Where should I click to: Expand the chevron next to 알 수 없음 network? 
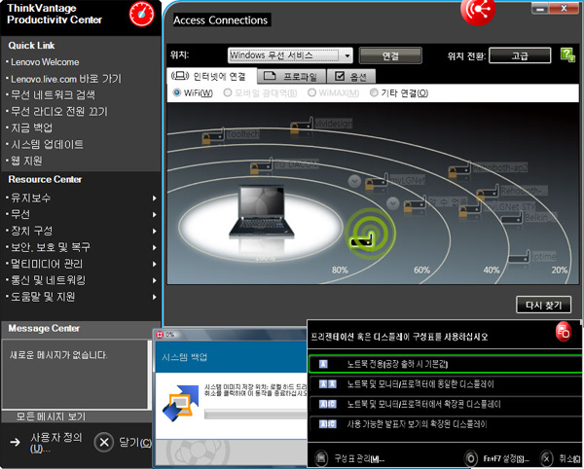(x=392, y=203)
